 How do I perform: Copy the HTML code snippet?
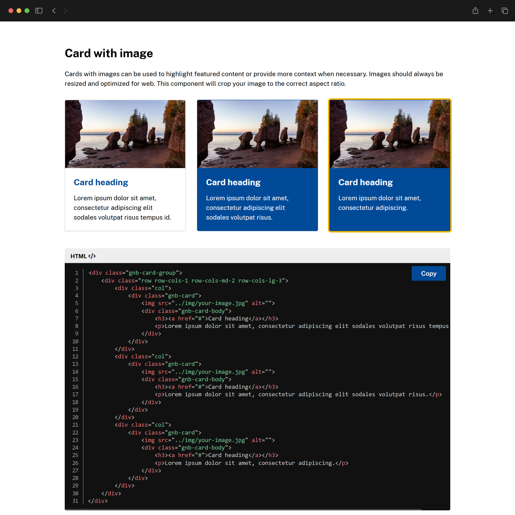click(428, 273)
